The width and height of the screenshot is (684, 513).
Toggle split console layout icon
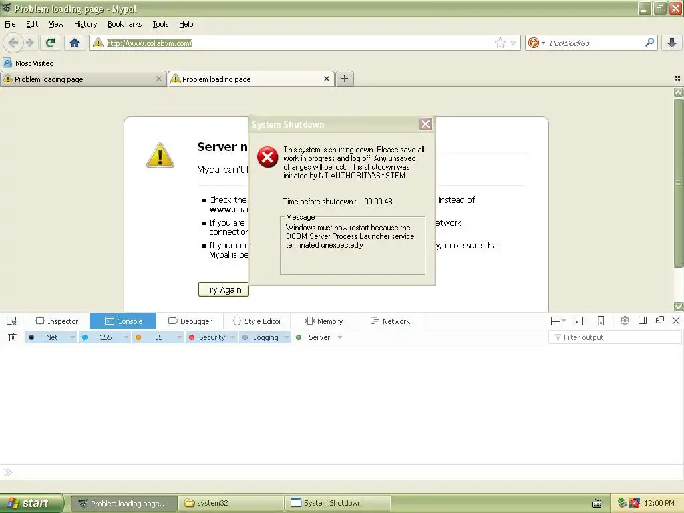point(558,321)
